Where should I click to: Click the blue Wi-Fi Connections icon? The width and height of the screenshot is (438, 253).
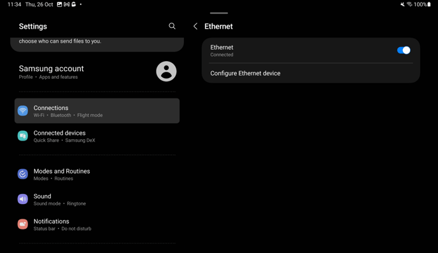23,111
